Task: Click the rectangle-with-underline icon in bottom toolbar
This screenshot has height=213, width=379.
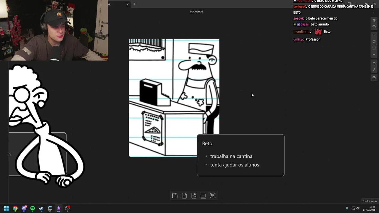Action: pos(203,196)
